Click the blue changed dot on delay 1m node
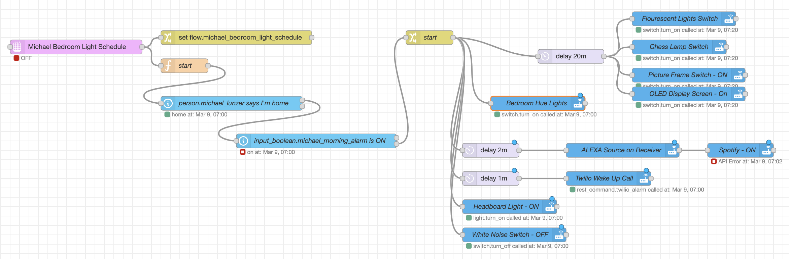Viewport: 789px width, 259px height. click(514, 170)
